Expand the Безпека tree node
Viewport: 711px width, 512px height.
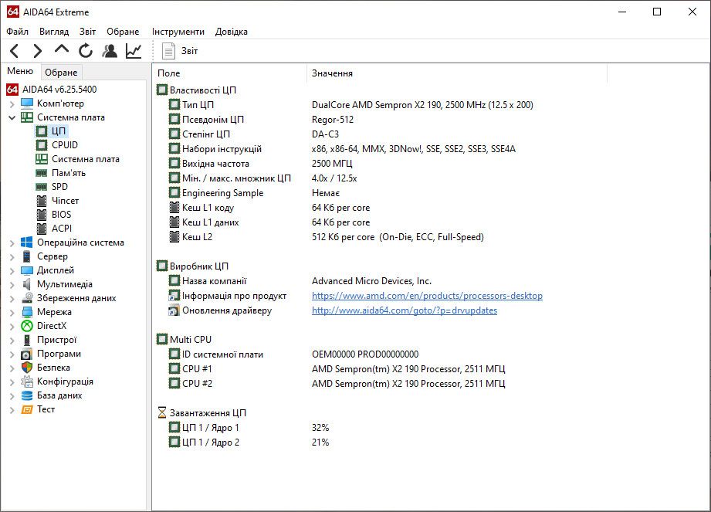point(12,368)
